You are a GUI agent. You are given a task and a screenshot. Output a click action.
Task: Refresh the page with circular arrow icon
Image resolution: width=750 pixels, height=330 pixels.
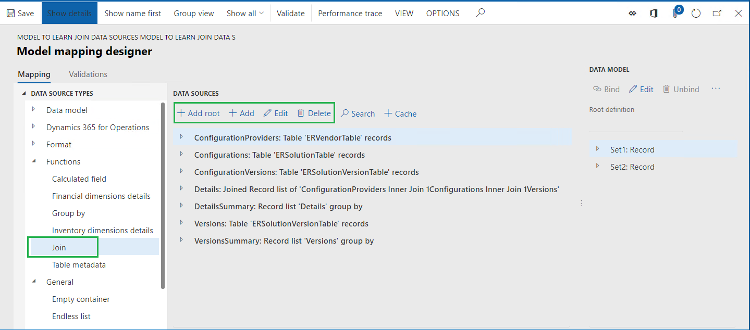696,14
